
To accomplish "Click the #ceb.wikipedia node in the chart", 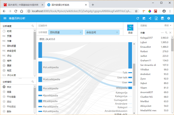I will [x=40, y=79].
